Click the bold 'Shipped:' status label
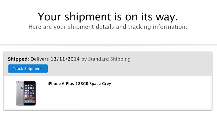Screen dimensions: 217x114 click(18, 59)
